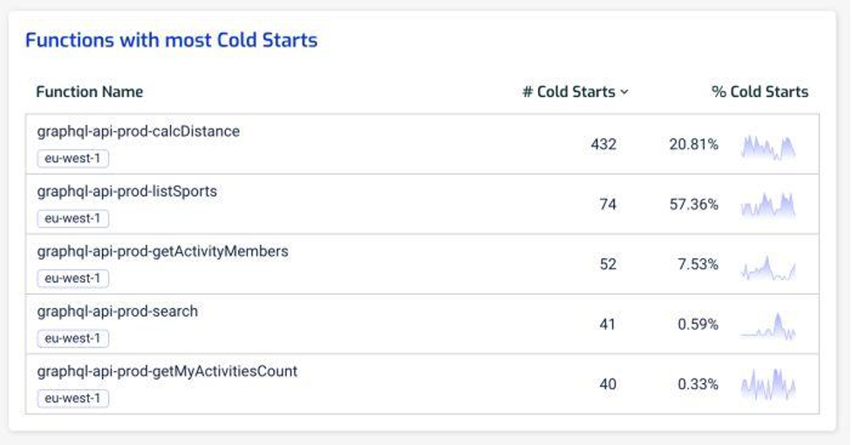Viewport: 852px width, 445px height.
Task: Open the graphql-api-prod-calcDistance function
Action: [138, 132]
